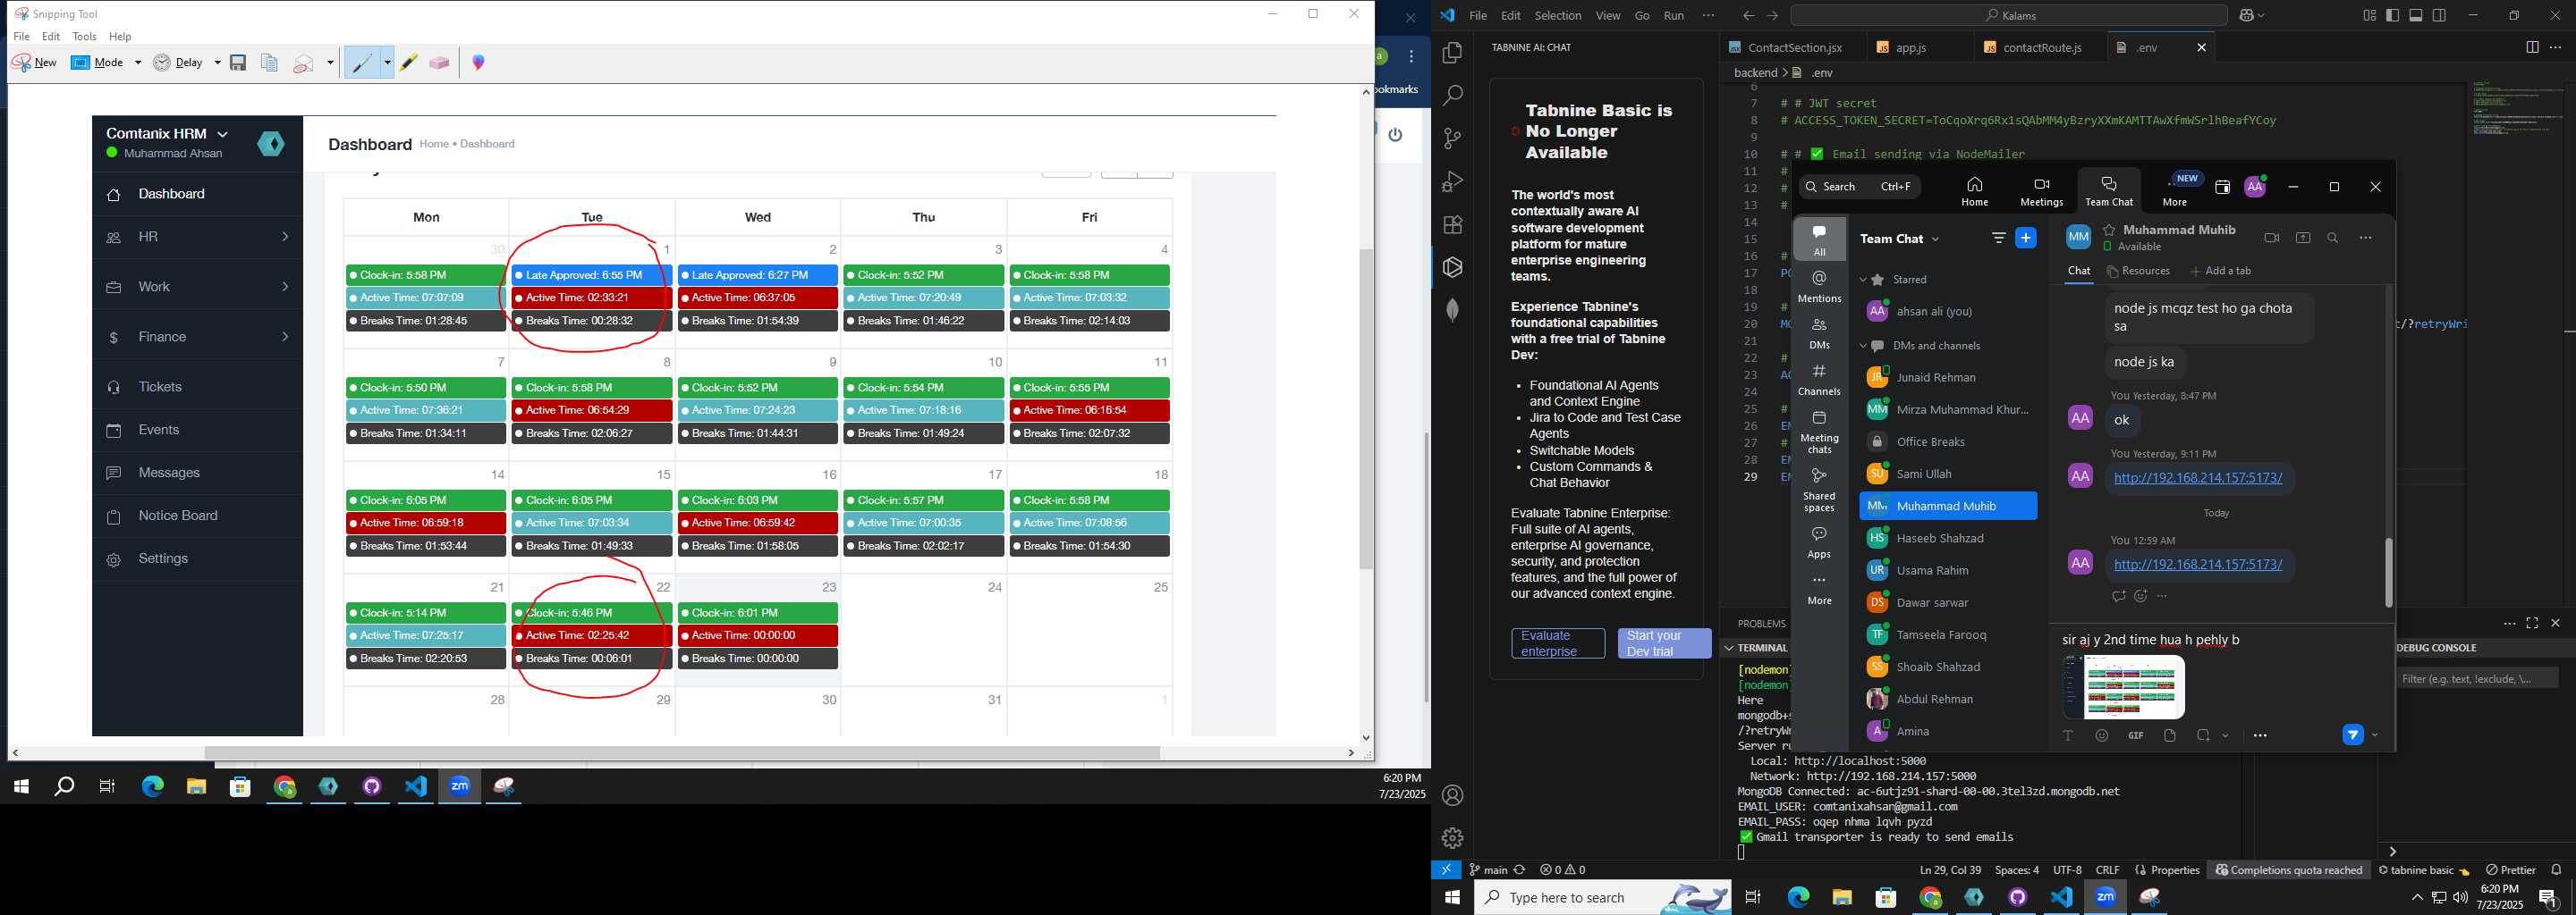Image resolution: width=2576 pixels, height=915 pixels.
Task: Click the Copy icon in Snipping Tool
Action: [x=269, y=63]
